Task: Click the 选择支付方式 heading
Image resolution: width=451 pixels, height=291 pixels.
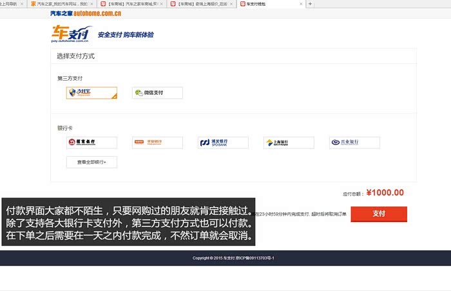Action: point(75,56)
